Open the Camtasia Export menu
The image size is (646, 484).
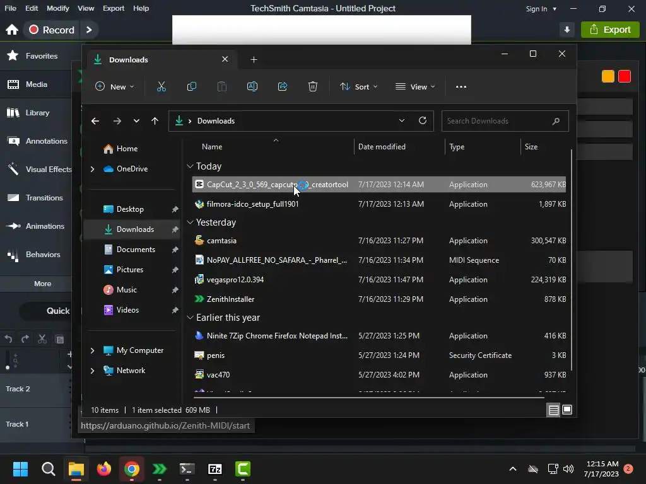(x=114, y=8)
